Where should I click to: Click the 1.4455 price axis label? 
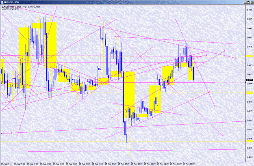(250, 37)
